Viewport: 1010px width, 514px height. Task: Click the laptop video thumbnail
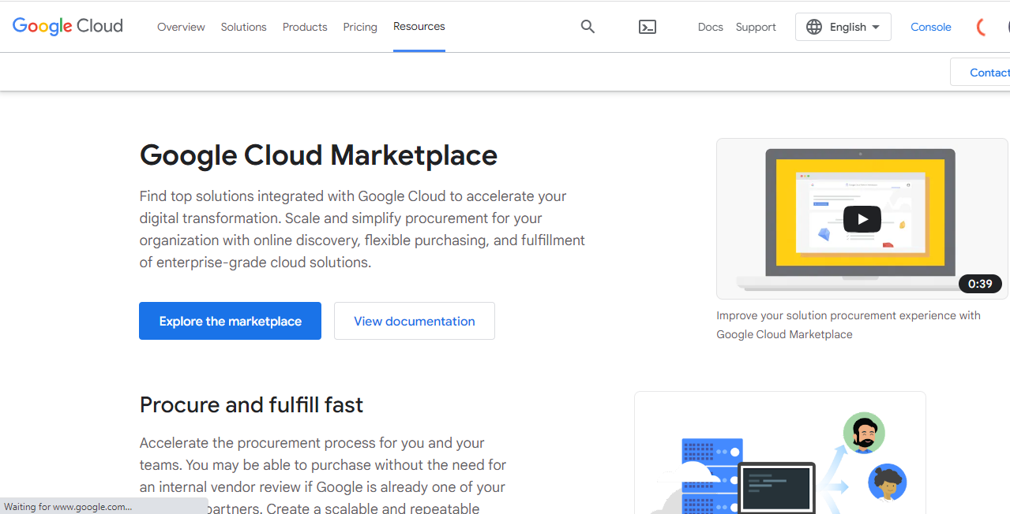pos(862,219)
